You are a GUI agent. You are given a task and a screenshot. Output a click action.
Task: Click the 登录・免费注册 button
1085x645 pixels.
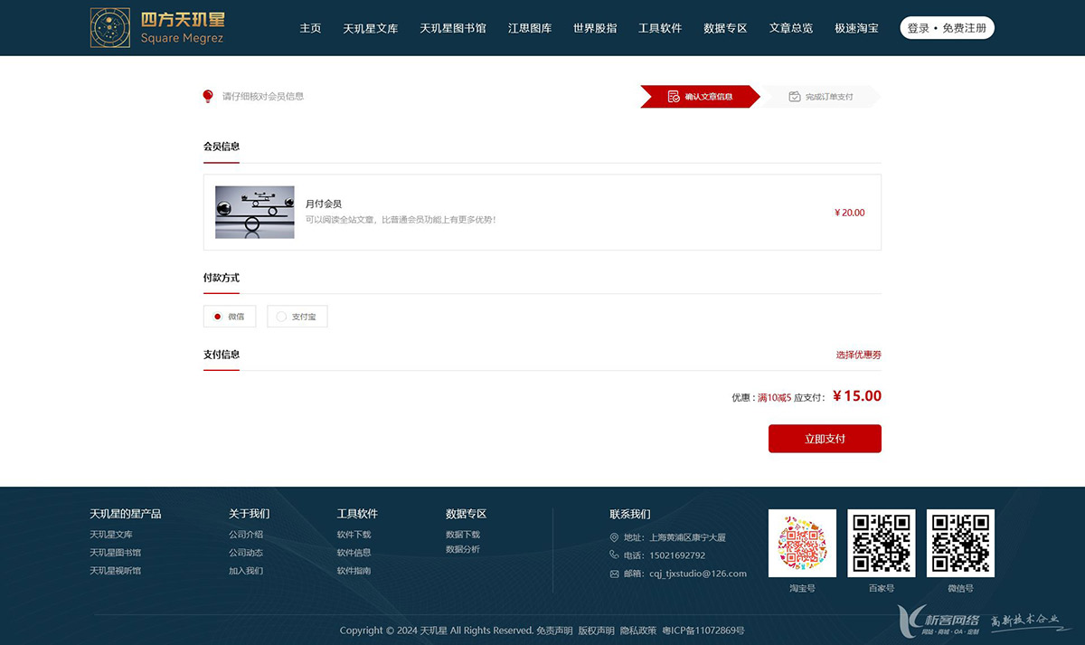(x=947, y=28)
